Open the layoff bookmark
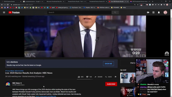Image resolution: width=172 pixels, height=97 pixels. 52,8
